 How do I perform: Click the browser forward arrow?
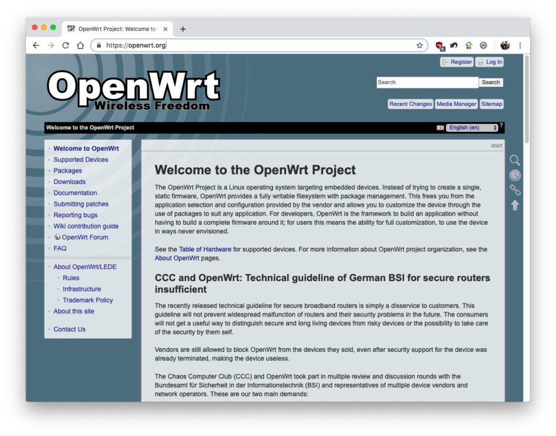pos(50,46)
